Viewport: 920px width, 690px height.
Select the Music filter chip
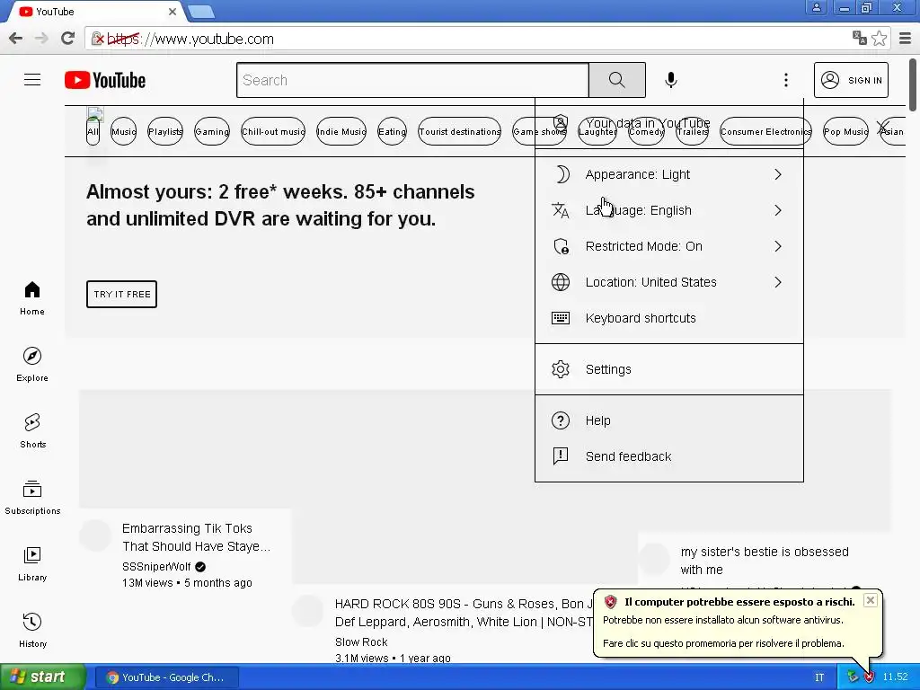click(x=123, y=131)
